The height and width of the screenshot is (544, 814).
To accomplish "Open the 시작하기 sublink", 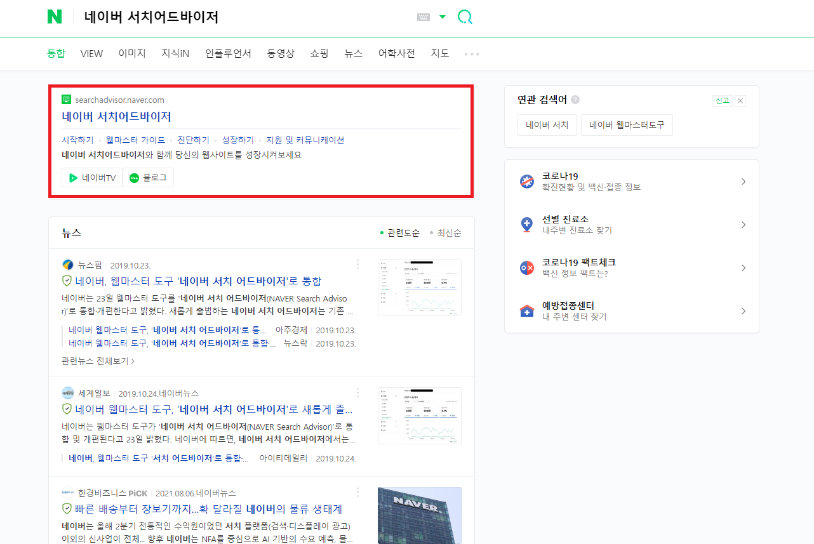I will (x=77, y=140).
